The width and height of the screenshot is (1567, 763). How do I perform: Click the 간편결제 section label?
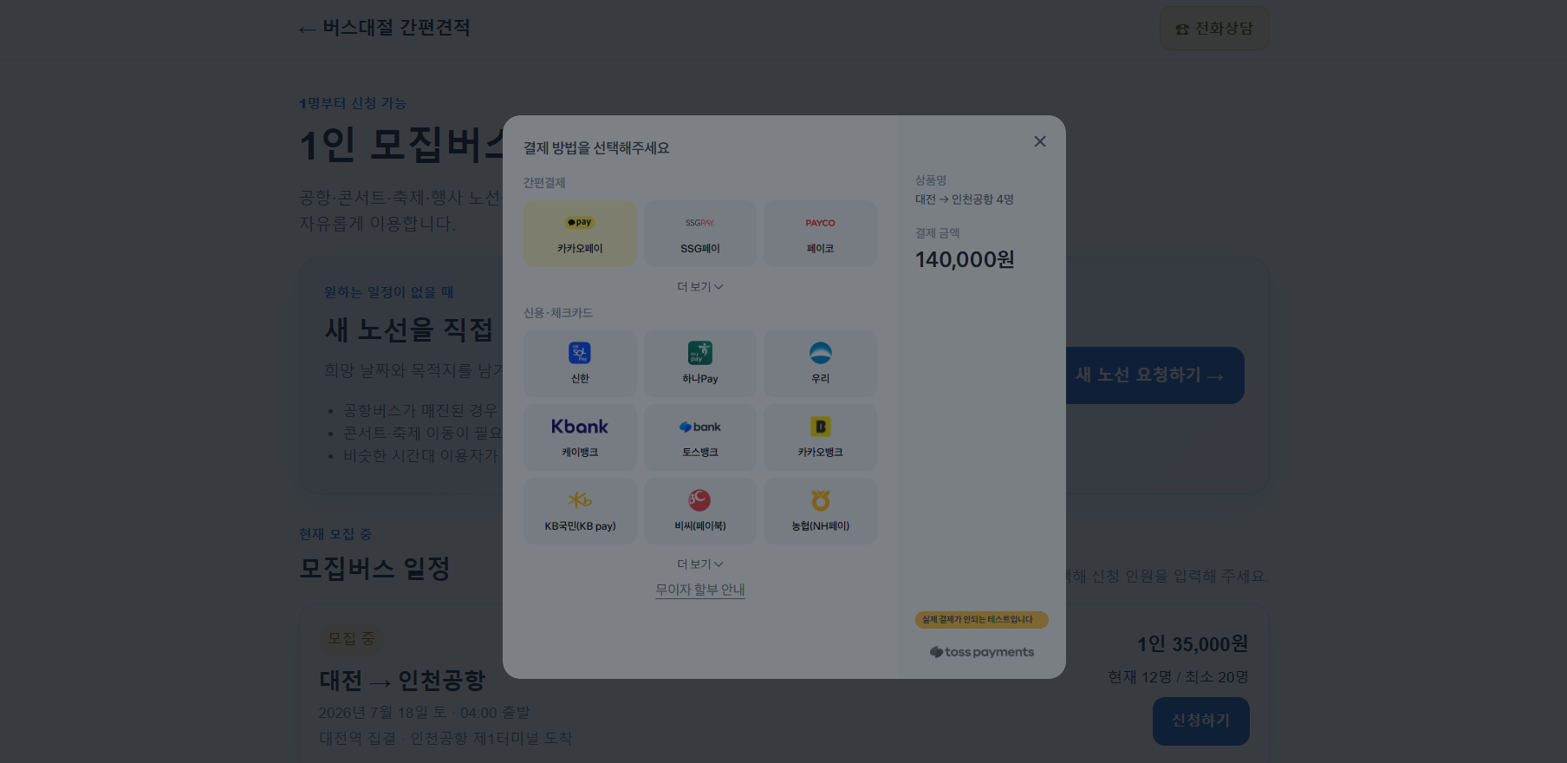(544, 183)
